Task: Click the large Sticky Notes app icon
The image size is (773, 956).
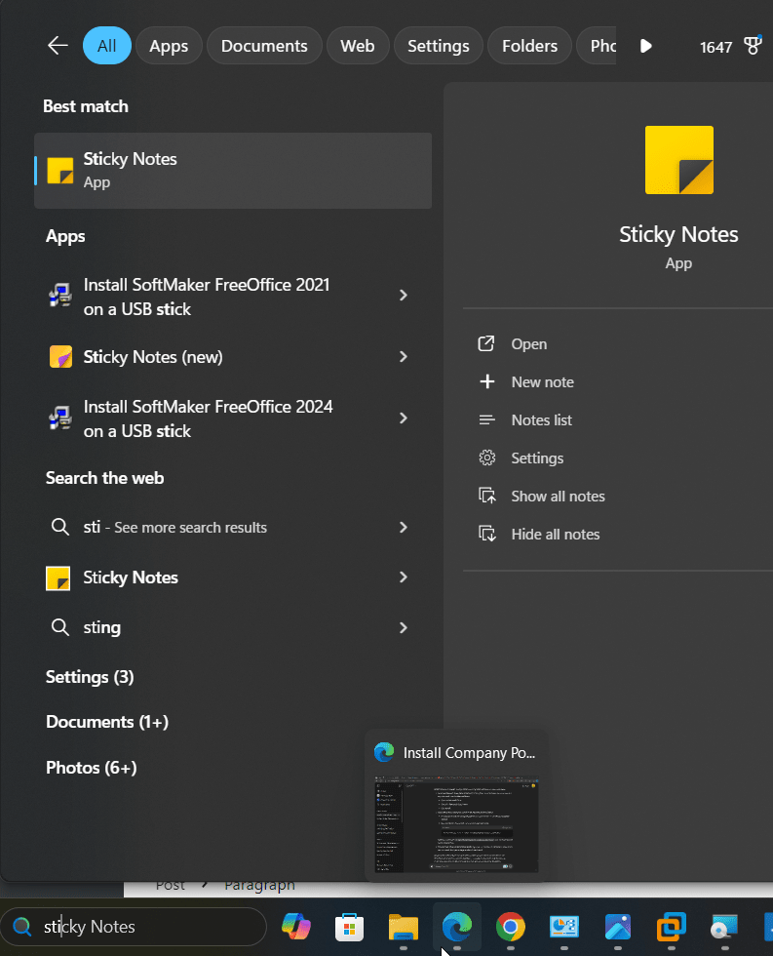Action: tap(678, 160)
